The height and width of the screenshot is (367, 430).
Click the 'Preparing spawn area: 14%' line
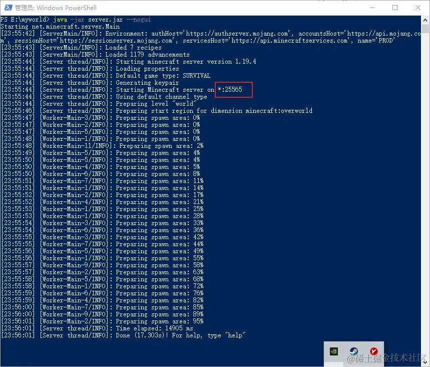click(102, 188)
